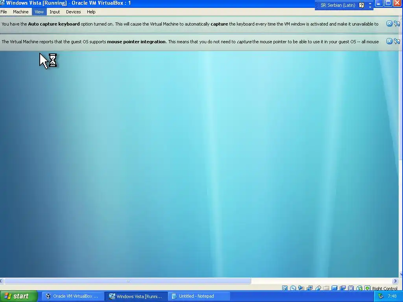The width and height of the screenshot is (403, 302).
Task: Click the hard disk activity status icon
Action: click(x=285, y=288)
